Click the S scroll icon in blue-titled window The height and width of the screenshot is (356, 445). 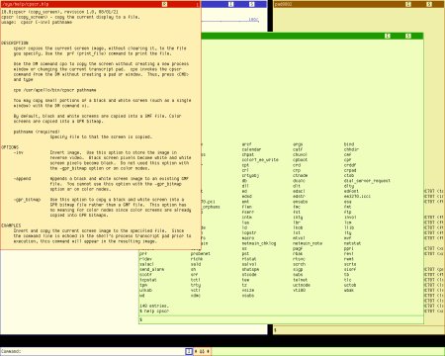tap(252, 4)
